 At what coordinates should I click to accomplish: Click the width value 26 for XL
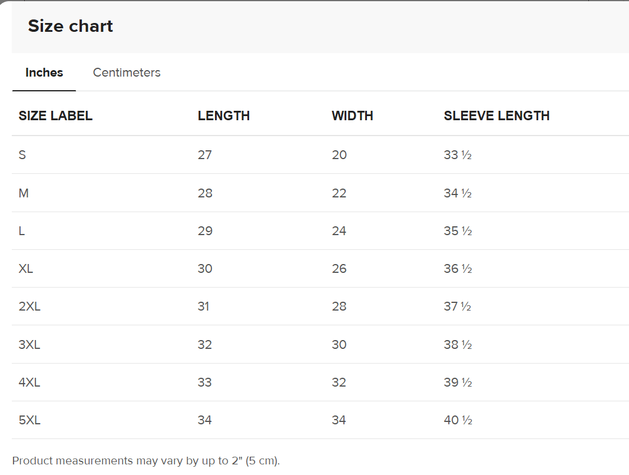[x=339, y=269]
